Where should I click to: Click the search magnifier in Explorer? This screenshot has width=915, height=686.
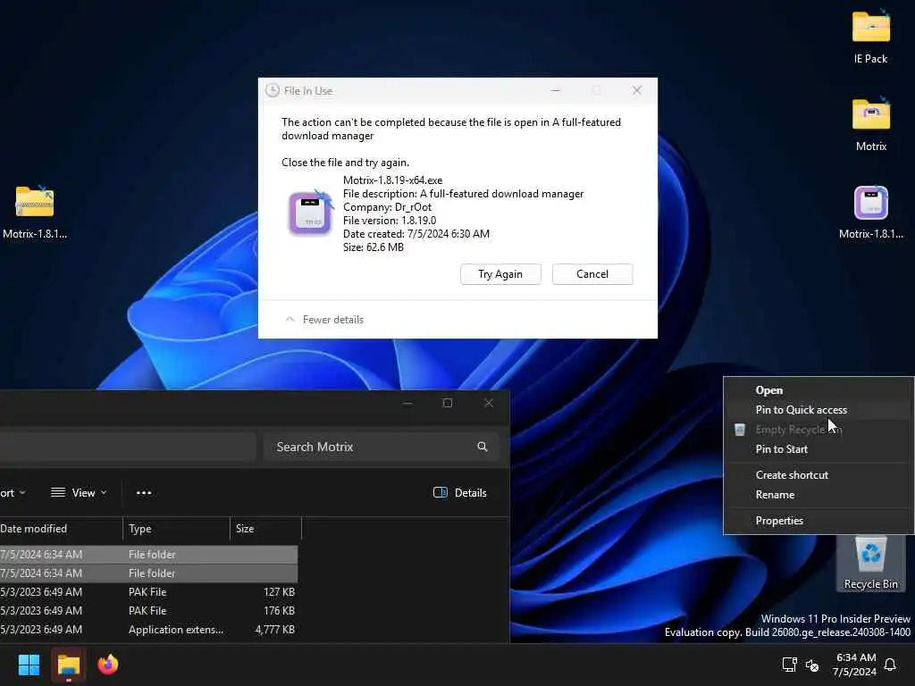click(482, 447)
